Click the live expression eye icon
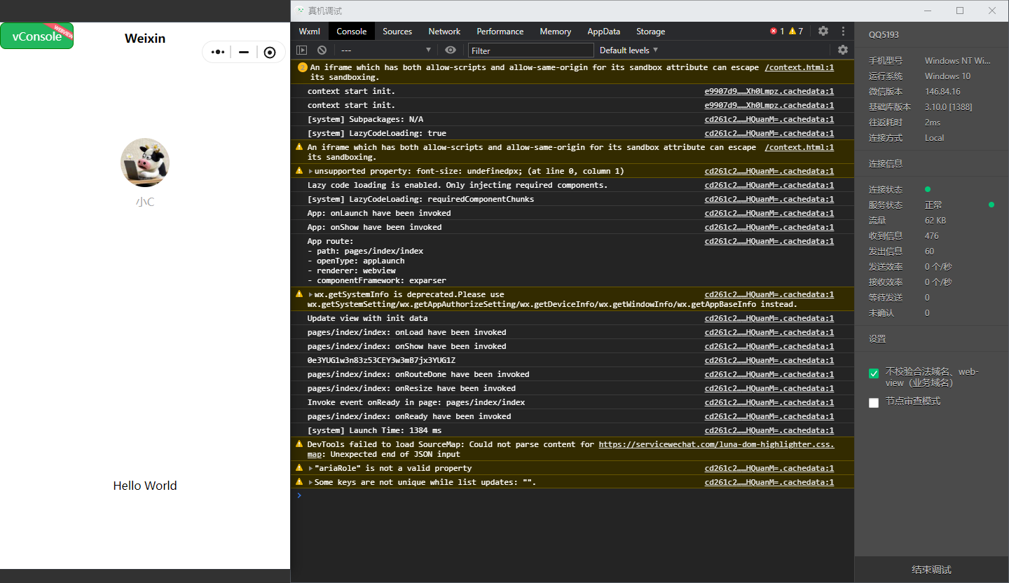Image resolution: width=1009 pixels, height=583 pixels. 451,50
